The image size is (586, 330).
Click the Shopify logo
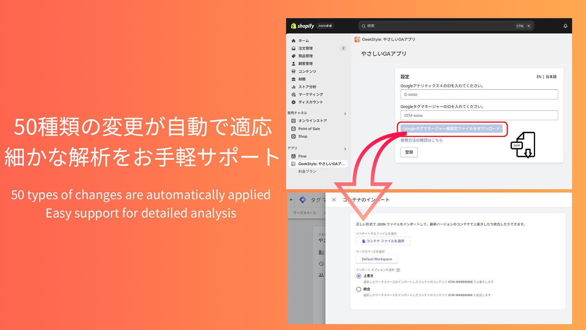[x=303, y=26]
